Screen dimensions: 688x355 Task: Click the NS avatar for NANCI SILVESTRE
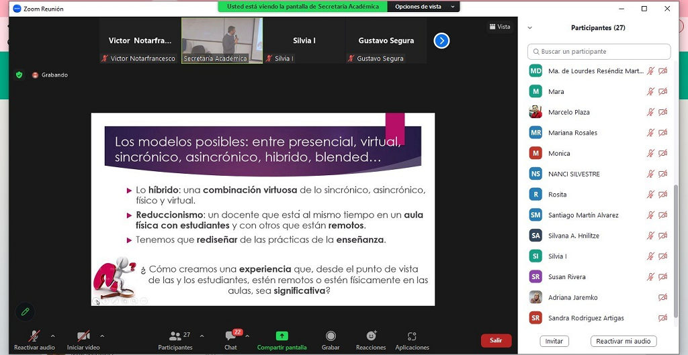point(535,174)
